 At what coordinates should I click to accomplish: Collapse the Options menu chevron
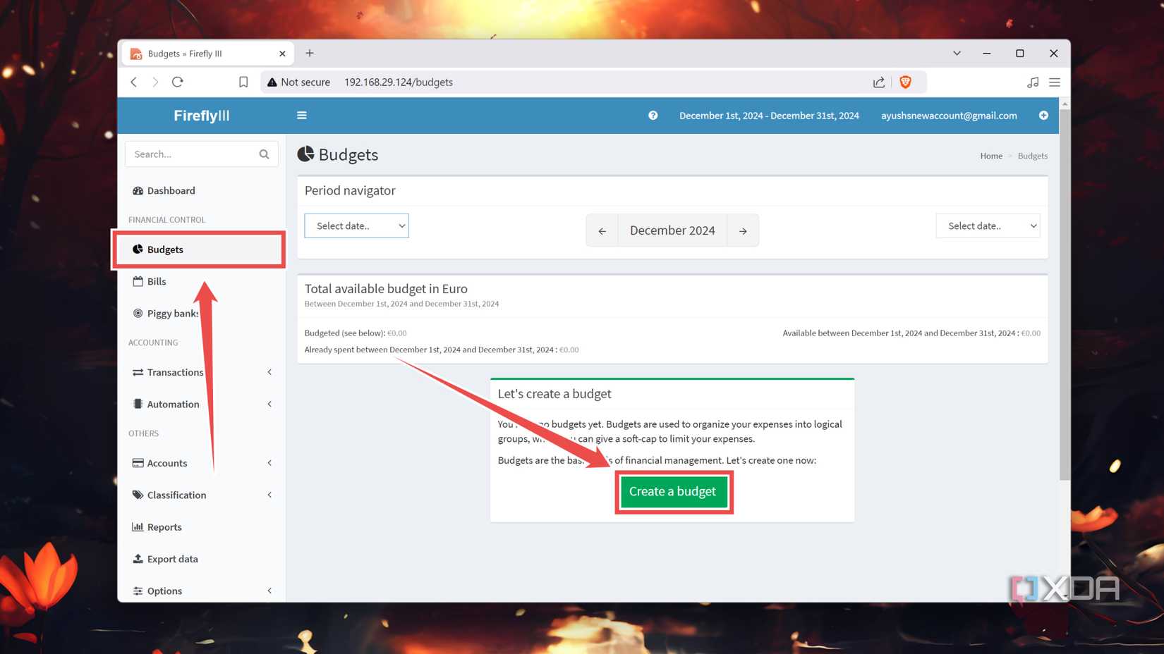(269, 591)
